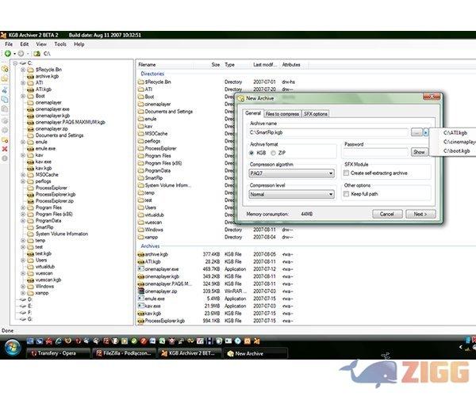
Task: Choose C:\ATI.kgb from the recent list
Action: coord(455,133)
